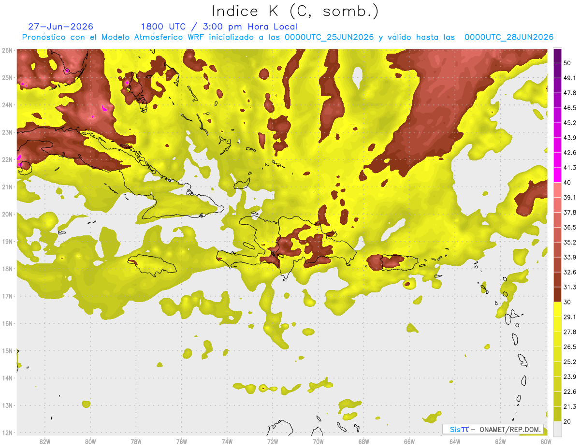This screenshot has height=448, width=580.
Task: Click the '1800 UTC / 3:00 pm Hora Local' text
Action: point(219,27)
